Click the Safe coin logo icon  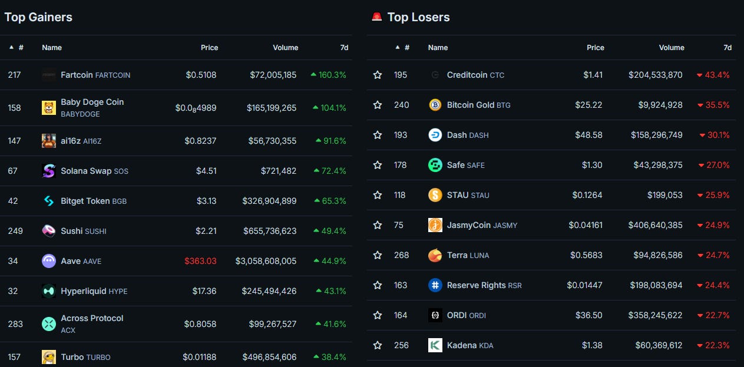pyautogui.click(x=435, y=165)
